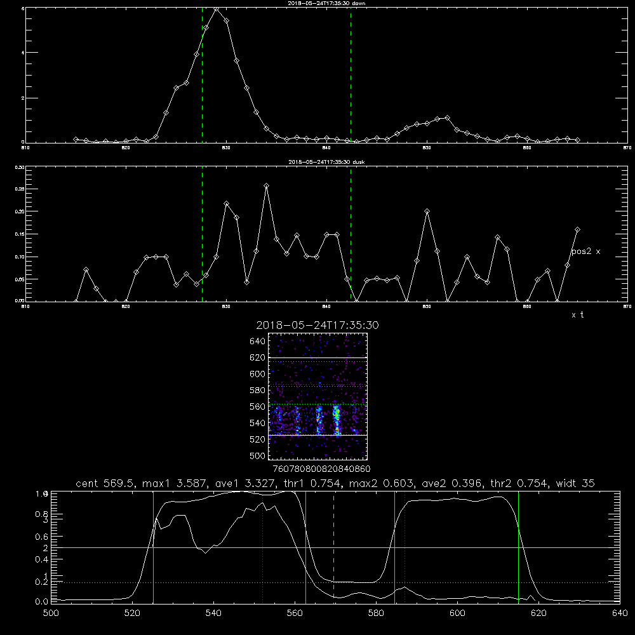Click the '640' label on spectrogram y-axis
The width and height of the screenshot is (635, 635).
(x=258, y=342)
